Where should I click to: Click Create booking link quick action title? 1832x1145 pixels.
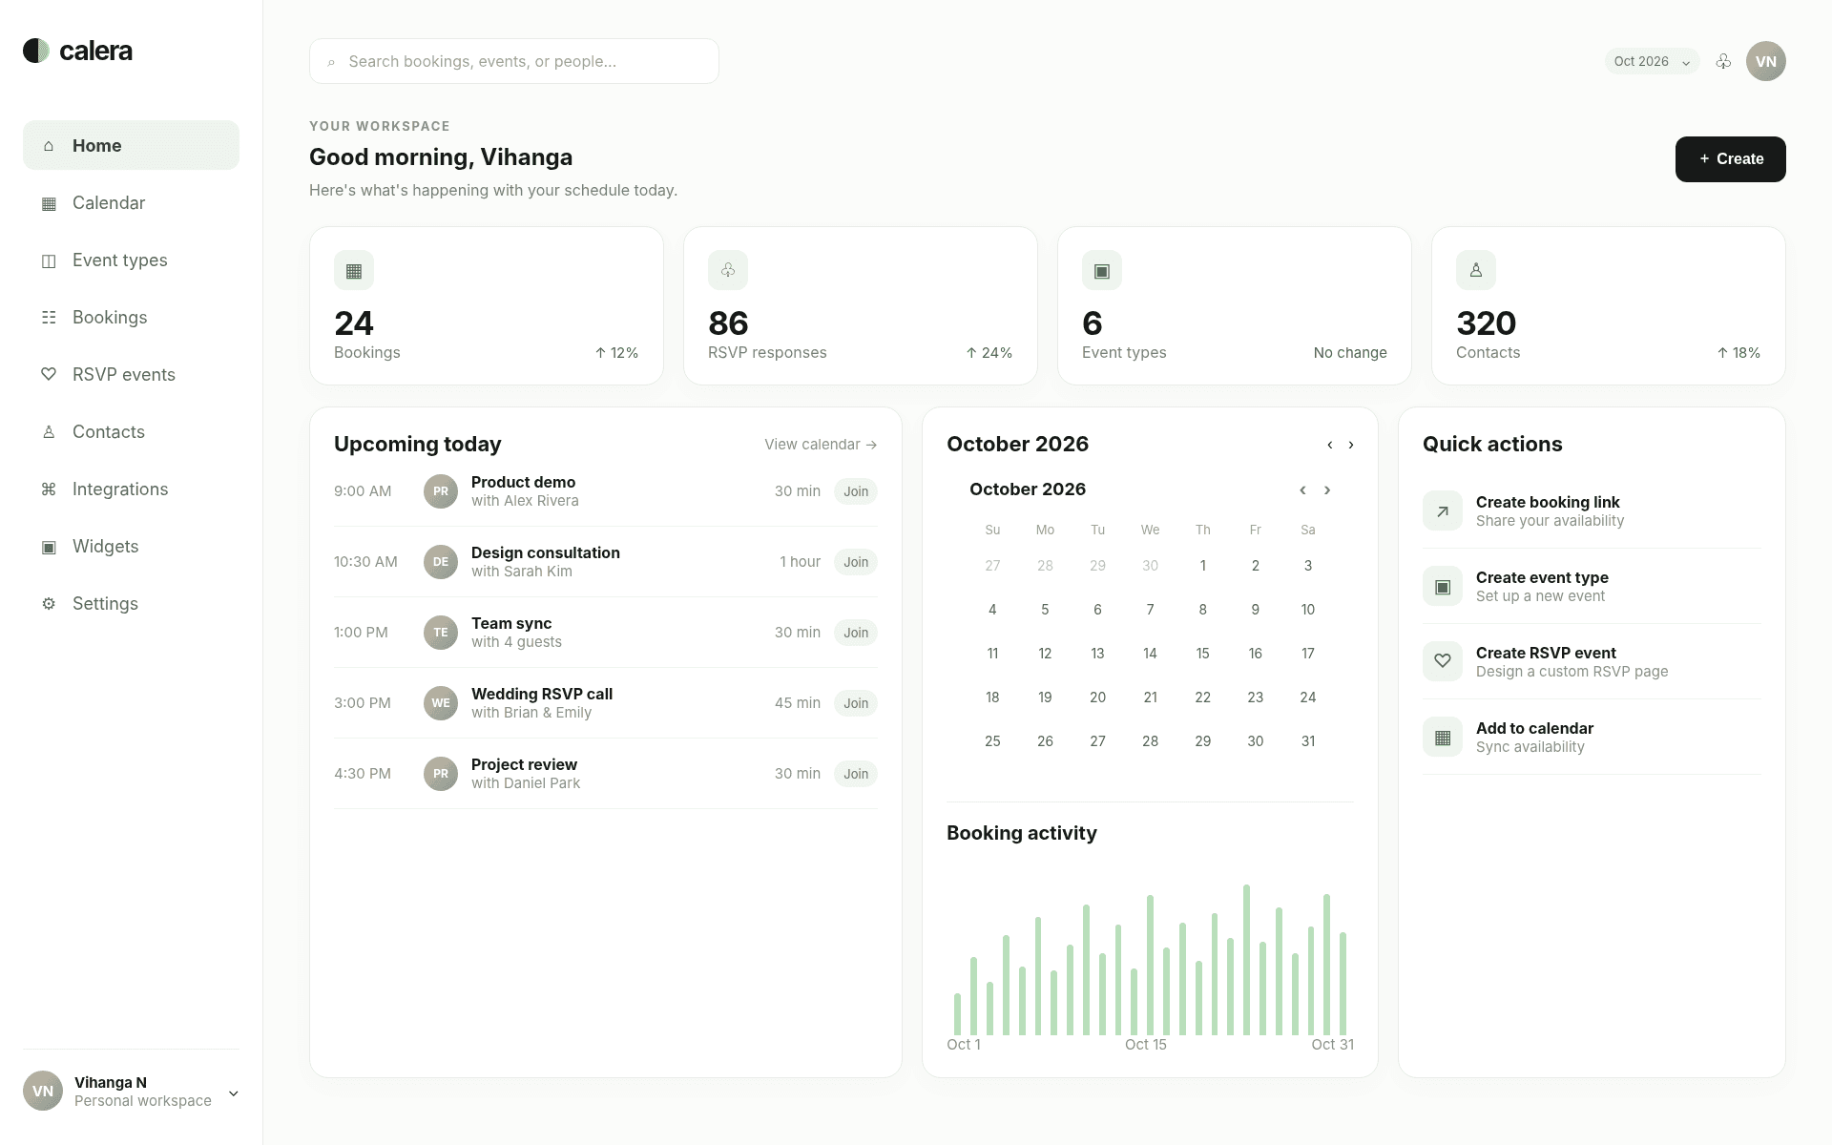point(1548,502)
